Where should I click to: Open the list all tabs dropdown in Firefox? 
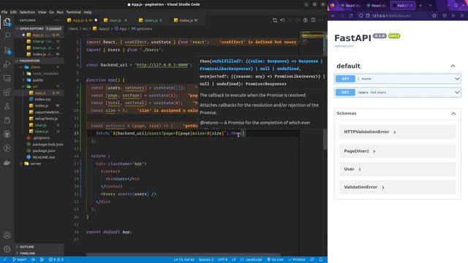point(431,5)
